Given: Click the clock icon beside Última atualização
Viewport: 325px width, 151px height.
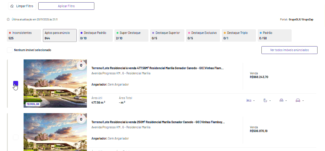Looking at the screenshot, I should (8, 20).
